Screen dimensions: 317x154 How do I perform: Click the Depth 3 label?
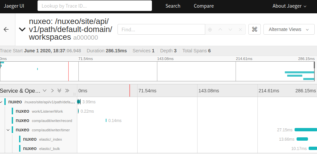168,51
